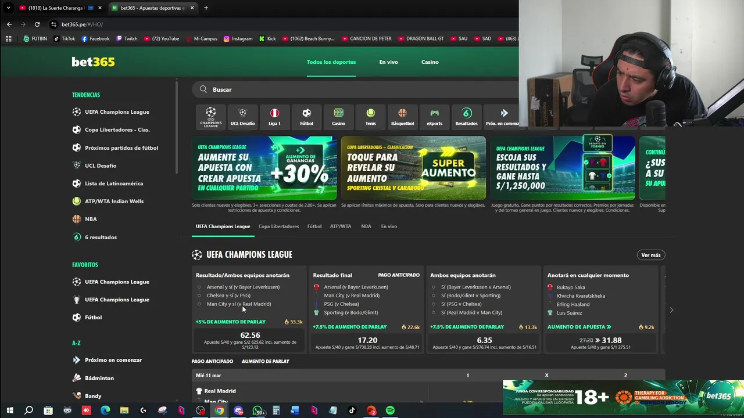Screen dimensions: 744x418
Task: Select Sí (Bodo/Glimt v Sporting)
Action: [x=470, y=296]
